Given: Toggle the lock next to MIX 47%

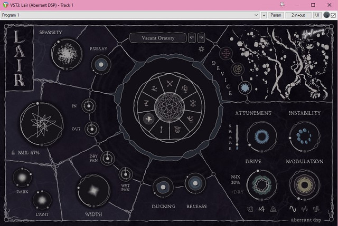Looking at the screenshot, I should [x=13, y=153].
